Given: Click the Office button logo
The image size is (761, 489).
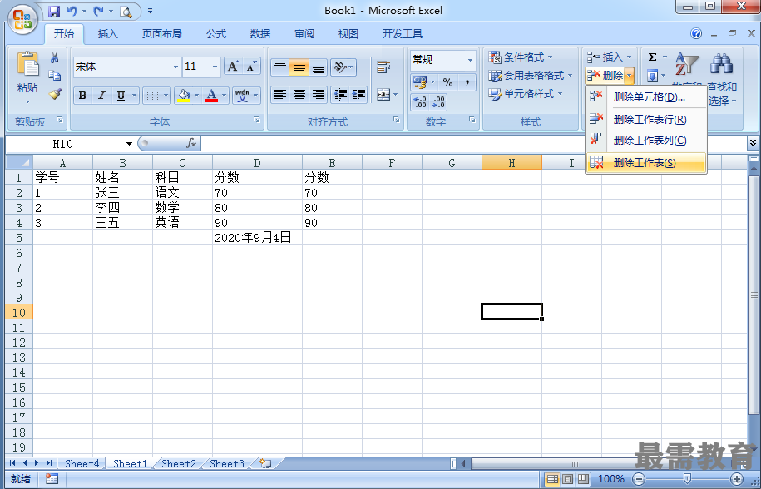Looking at the screenshot, I should click(22, 19).
